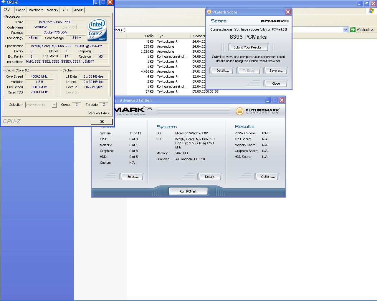Click the Technology value 45 nm
The image size is (377, 301).
[33, 38]
